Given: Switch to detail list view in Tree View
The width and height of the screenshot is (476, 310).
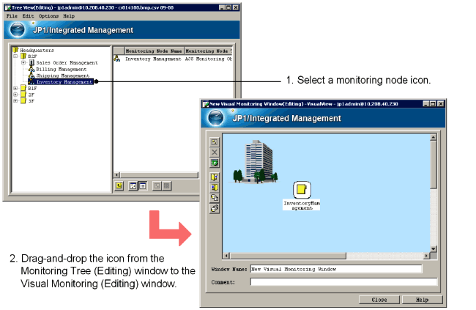Looking at the screenshot, I should click(x=142, y=185).
